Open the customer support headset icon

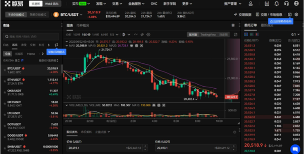click(286, 4)
